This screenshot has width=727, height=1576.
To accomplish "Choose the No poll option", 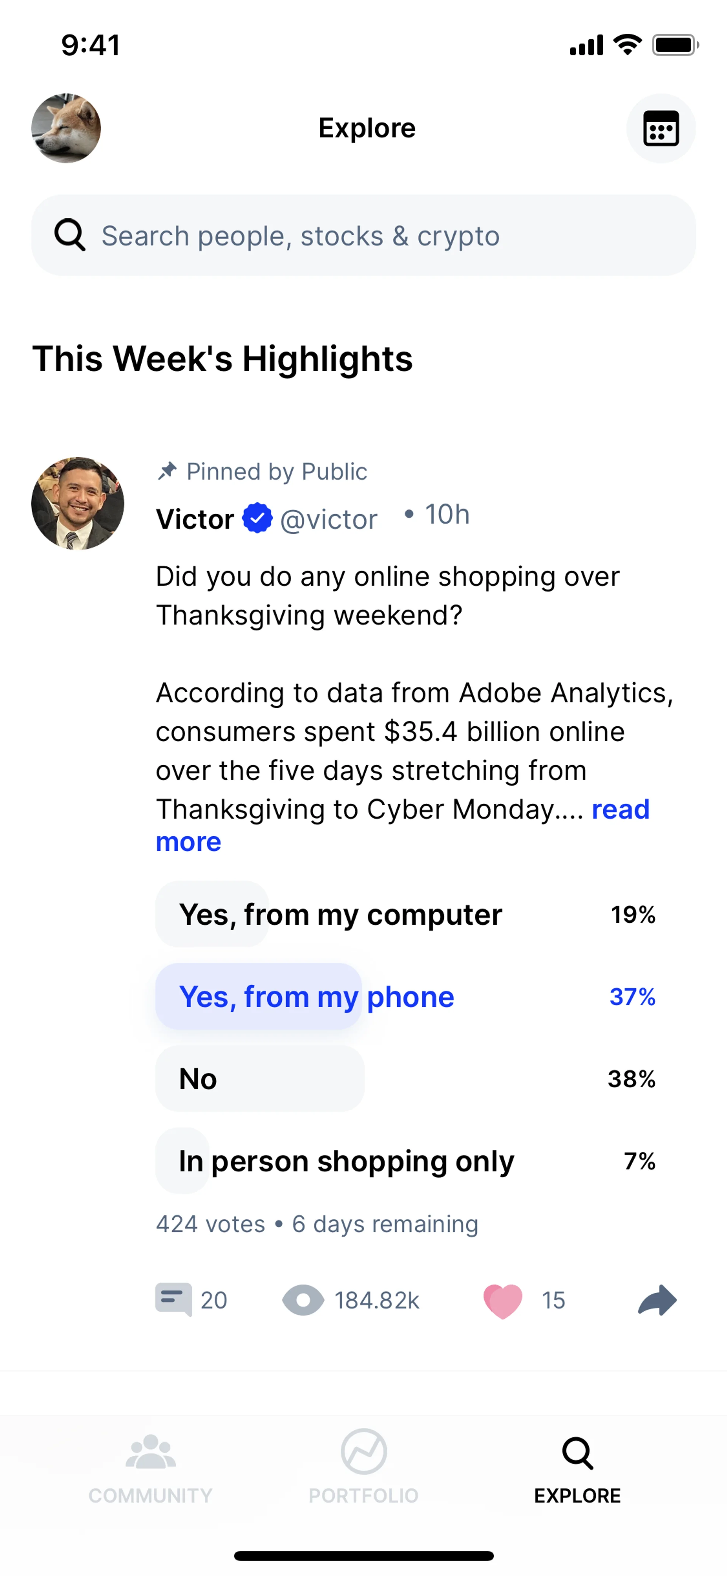I will 406,1079.
